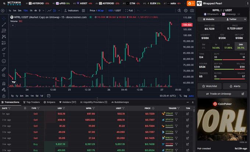The image size is (250, 152).
Task: Open the go-to-date calendar icon
Action: click(x=49, y=96)
